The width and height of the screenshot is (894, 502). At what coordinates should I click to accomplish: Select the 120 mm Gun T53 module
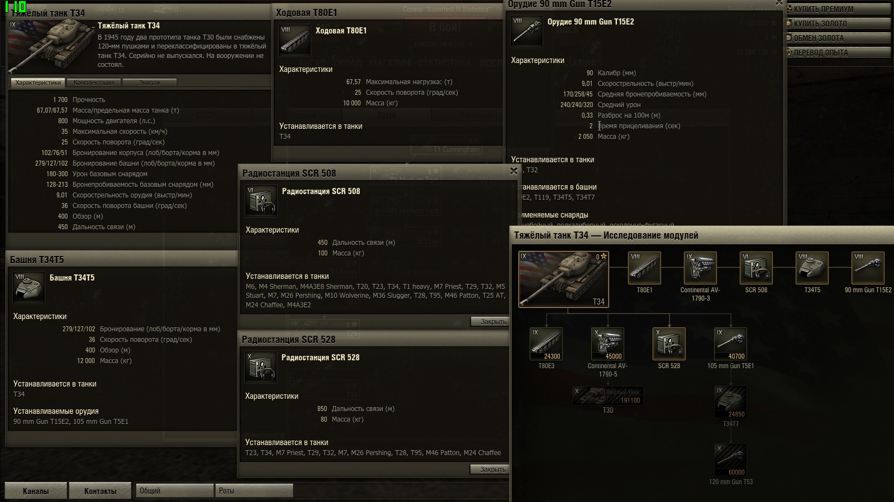tap(730, 460)
